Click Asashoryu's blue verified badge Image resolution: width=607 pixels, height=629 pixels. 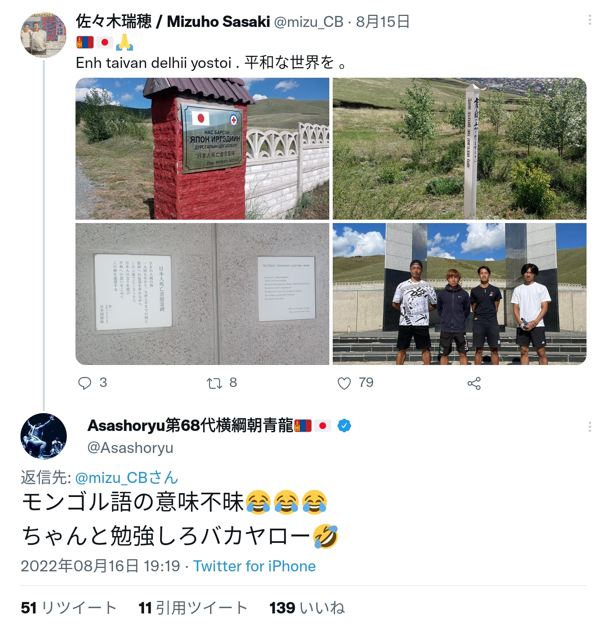(x=344, y=426)
